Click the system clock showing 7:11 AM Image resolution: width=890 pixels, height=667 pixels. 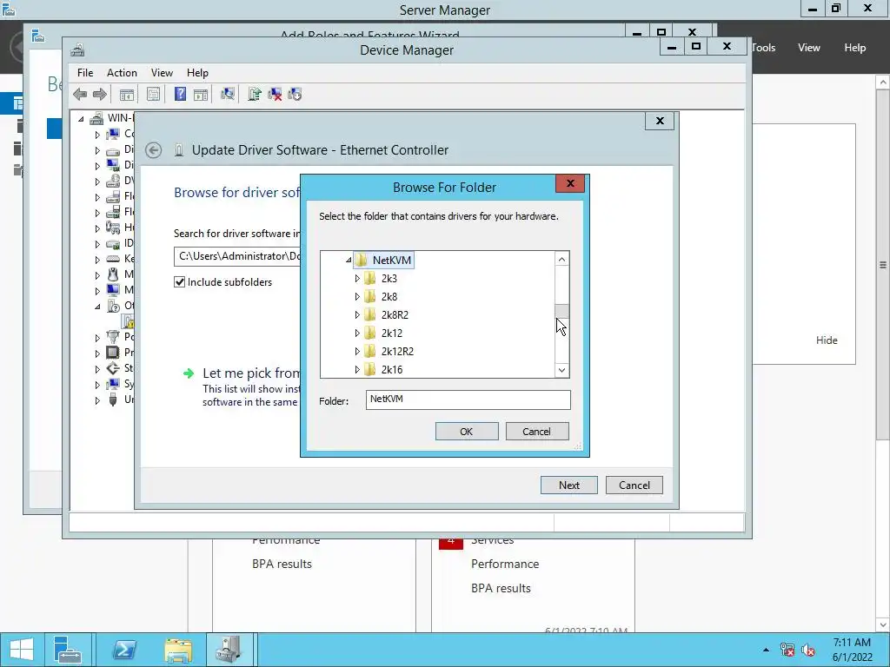pyautogui.click(x=852, y=643)
